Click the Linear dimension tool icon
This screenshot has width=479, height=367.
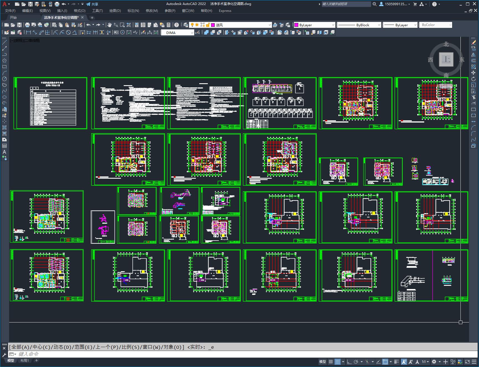coord(28,32)
